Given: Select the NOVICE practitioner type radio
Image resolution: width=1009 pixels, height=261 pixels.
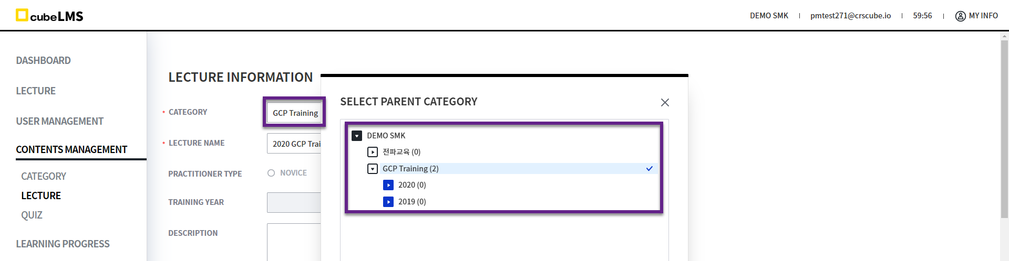Looking at the screenshot, I should (271, 173).
